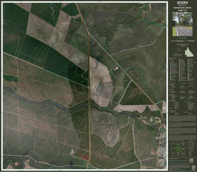Image resolution: width=197 pixels, height=172 pixels.
Task: Click the Mountain legend icon
Action: (x=188, y=75)
